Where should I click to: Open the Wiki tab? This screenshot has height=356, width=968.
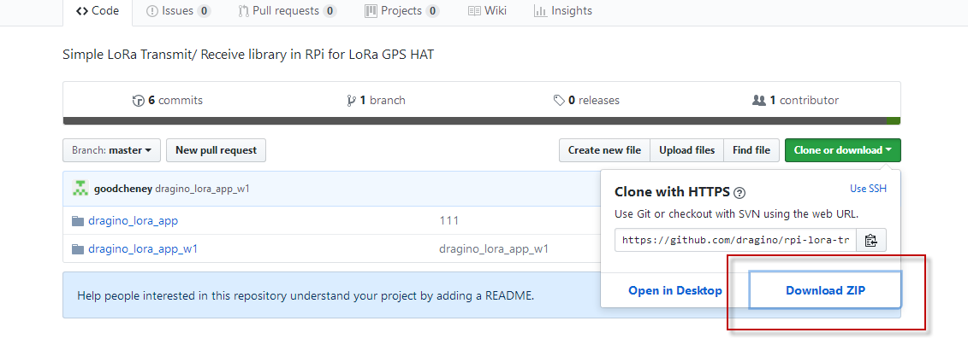487,11
